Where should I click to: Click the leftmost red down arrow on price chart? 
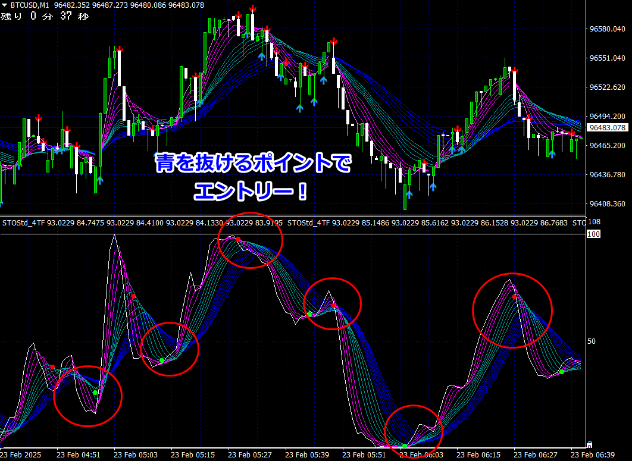coord(39,118)
